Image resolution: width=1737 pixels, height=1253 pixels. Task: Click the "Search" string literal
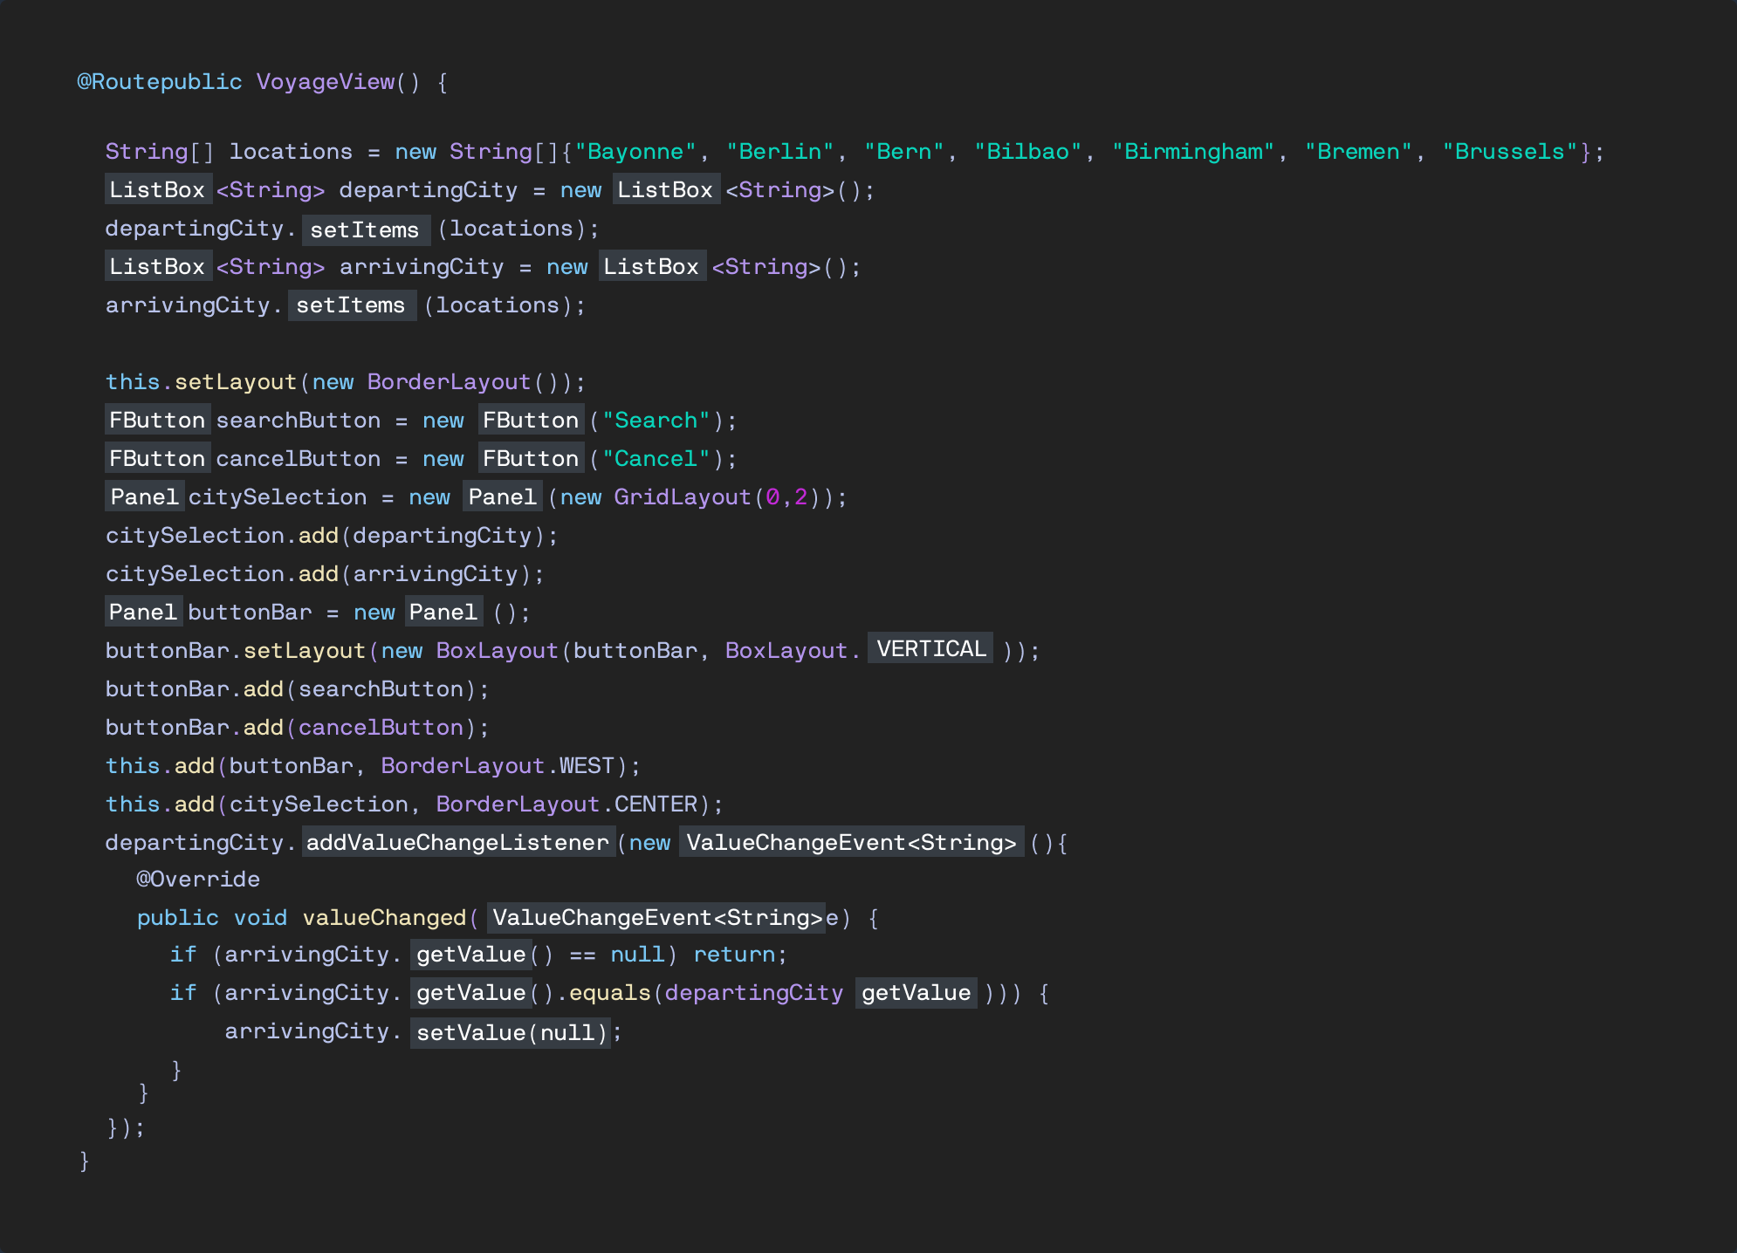tap(656, 420)
